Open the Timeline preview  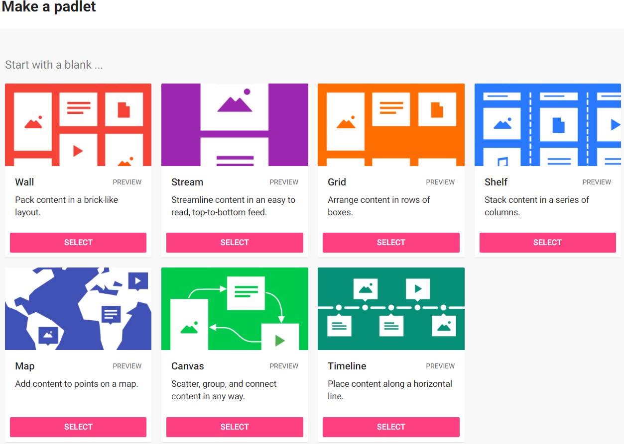pyautogui.click(x=440, y=366)
